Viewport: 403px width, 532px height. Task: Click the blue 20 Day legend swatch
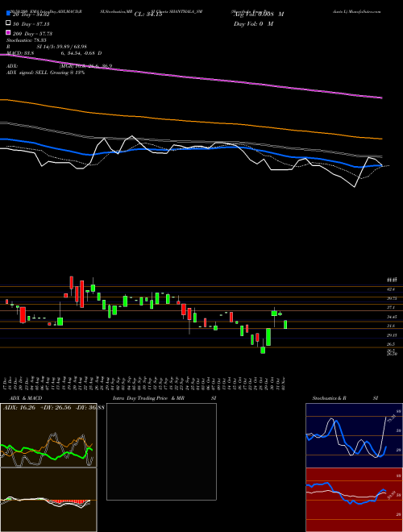point(8,14)
